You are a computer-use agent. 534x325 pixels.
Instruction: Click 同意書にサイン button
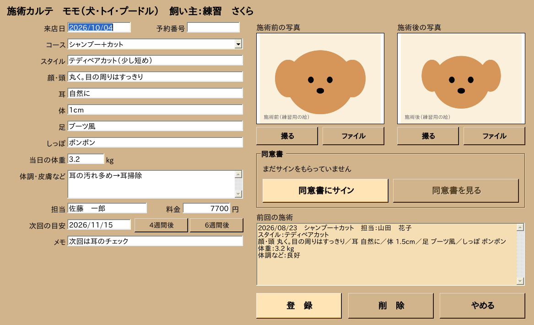pyautogui.click(x=326, y=190)
